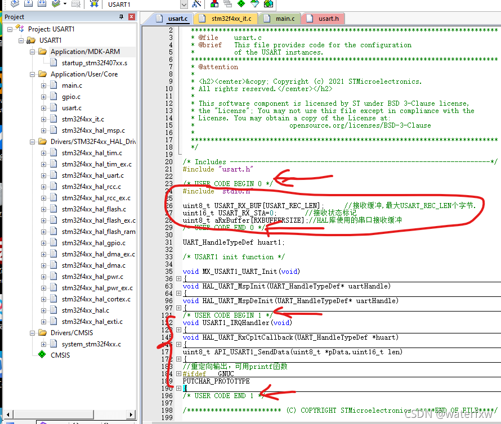Expand folded PUTCHAR_PROTOTYPE function body
501x424 pixels.
coord(178,388)
